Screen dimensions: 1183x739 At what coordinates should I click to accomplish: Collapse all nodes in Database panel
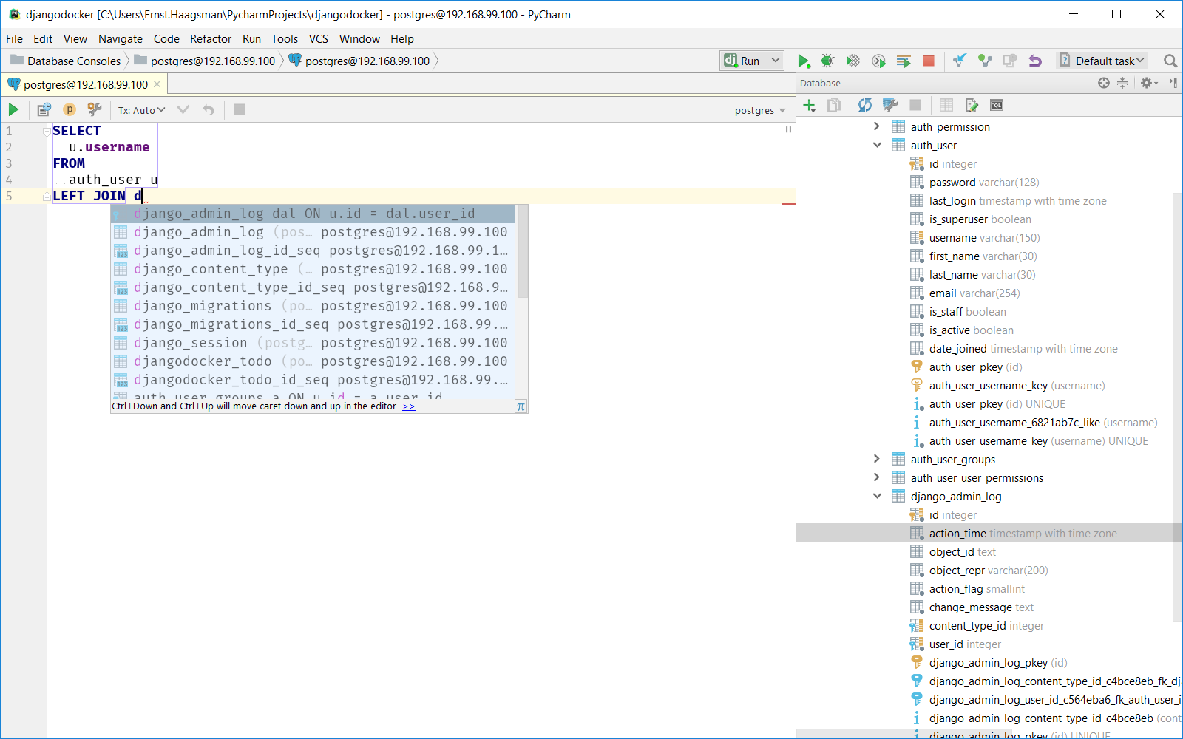coord(1122,83)
